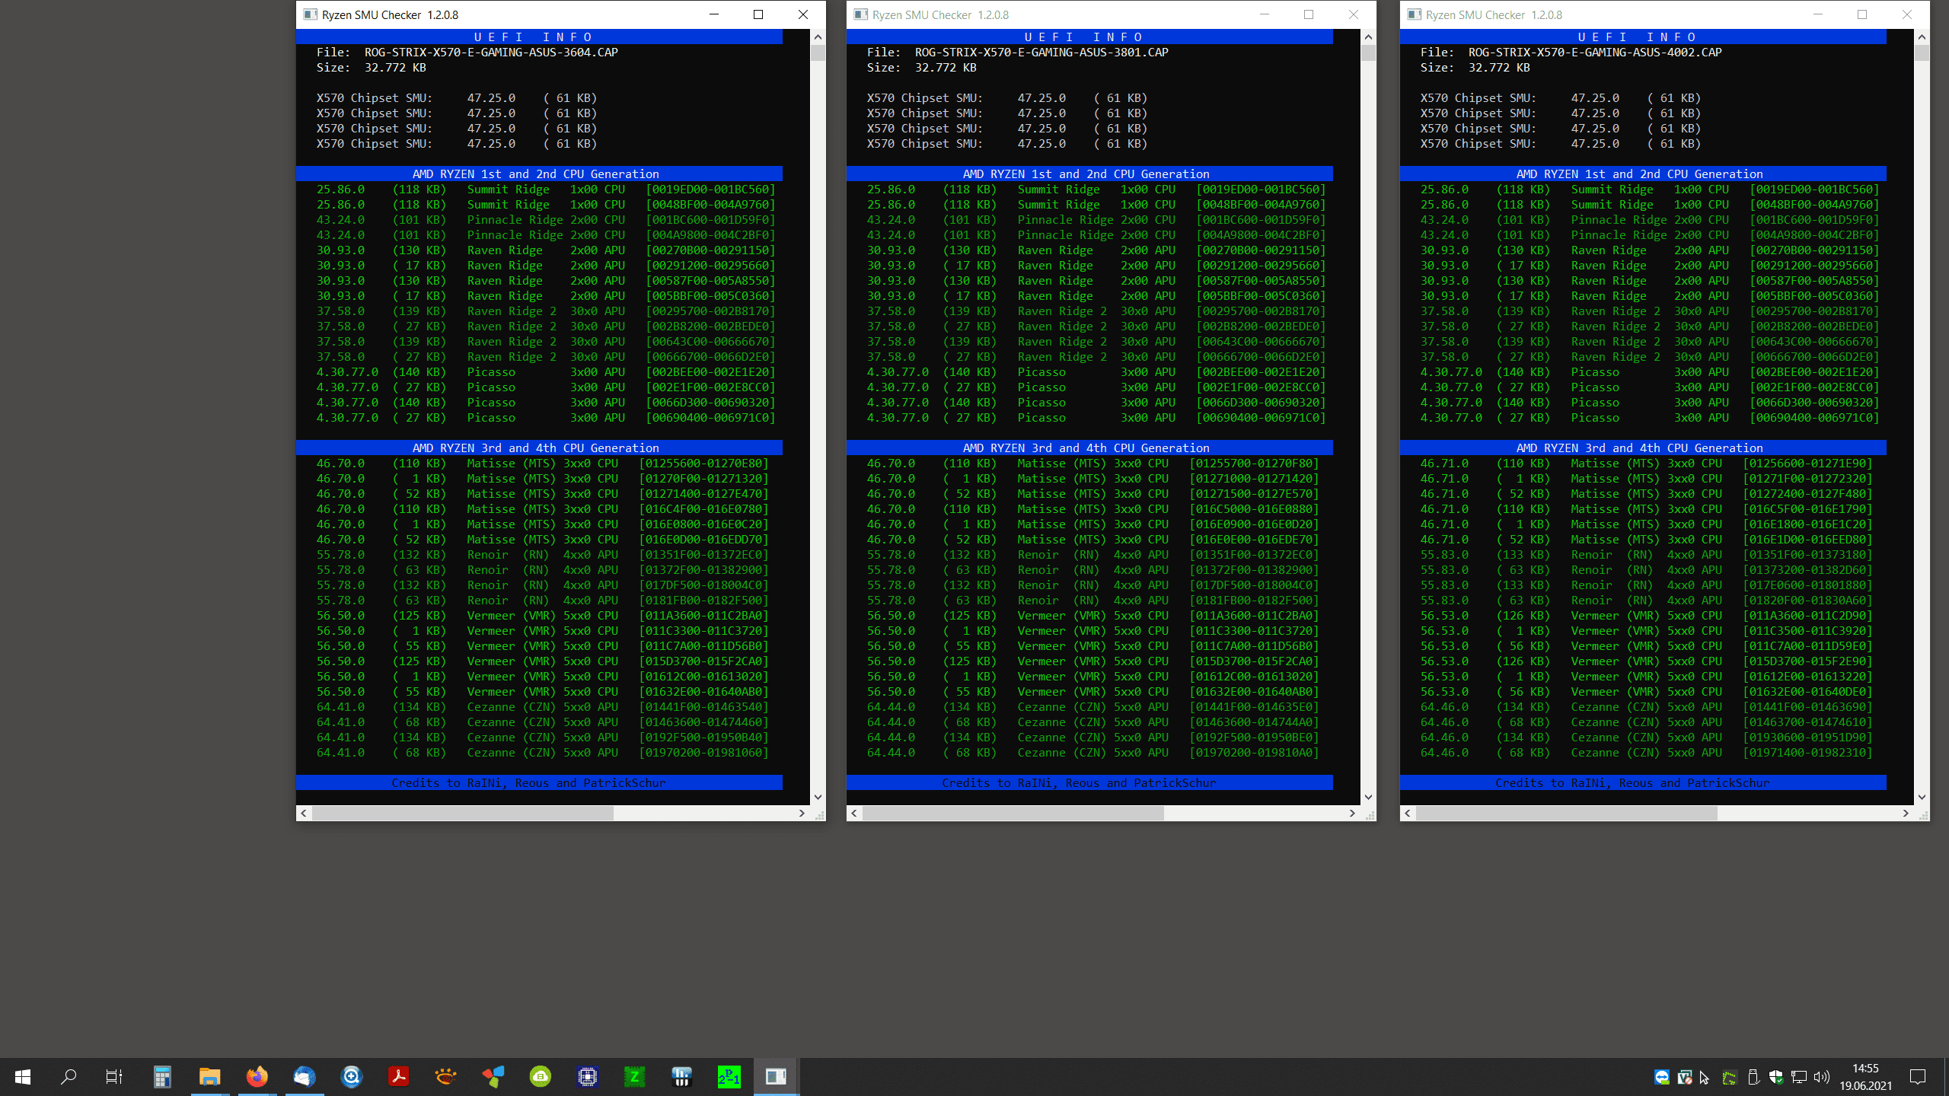Maximize the 4002 Ryzen SMU Checker window
This screenshot has height=1096, width=1949.
click(x=1862, y=14)
